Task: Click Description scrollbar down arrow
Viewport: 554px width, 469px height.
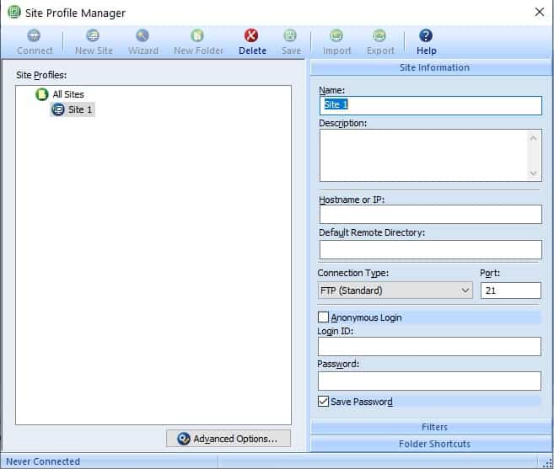Action: tap(534, 173)
